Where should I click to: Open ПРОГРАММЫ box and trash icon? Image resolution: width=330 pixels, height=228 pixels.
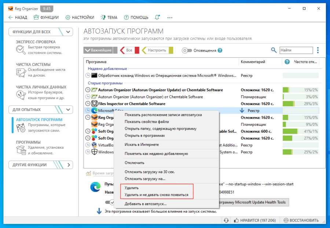[x=21, y=150]
